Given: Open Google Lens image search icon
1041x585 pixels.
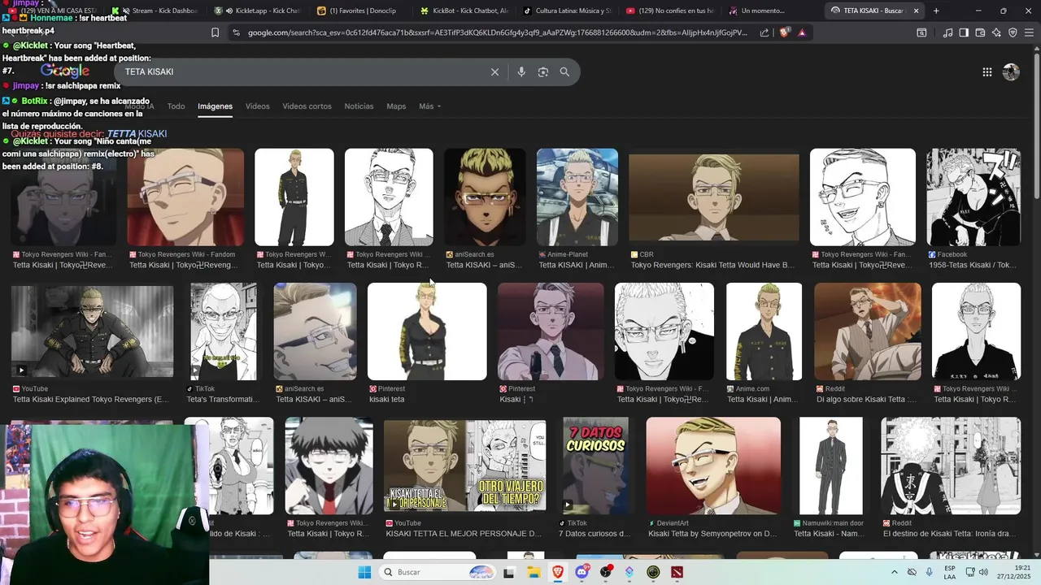Looking at the screenshot, I should 543,71.
